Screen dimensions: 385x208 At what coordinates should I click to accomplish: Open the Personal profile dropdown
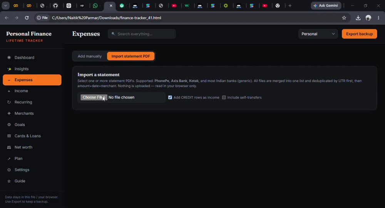click(318, 34)
